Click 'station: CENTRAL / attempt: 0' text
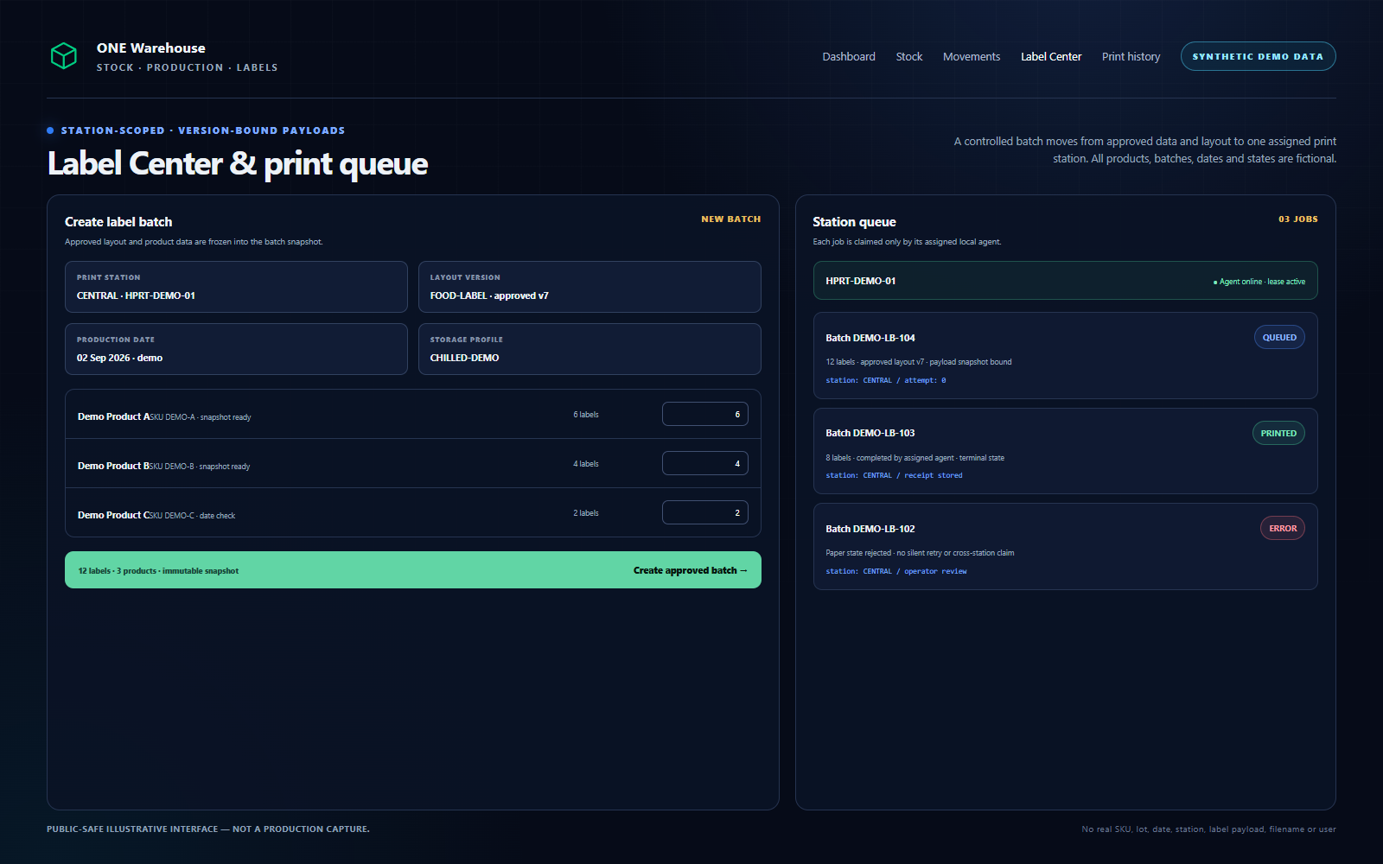The width and height of the screenshot is (1383, 864). [x=886, y=380]
